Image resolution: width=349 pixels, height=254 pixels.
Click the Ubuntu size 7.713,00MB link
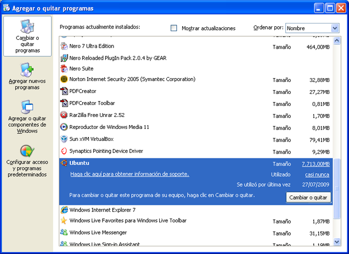(315, 164)
